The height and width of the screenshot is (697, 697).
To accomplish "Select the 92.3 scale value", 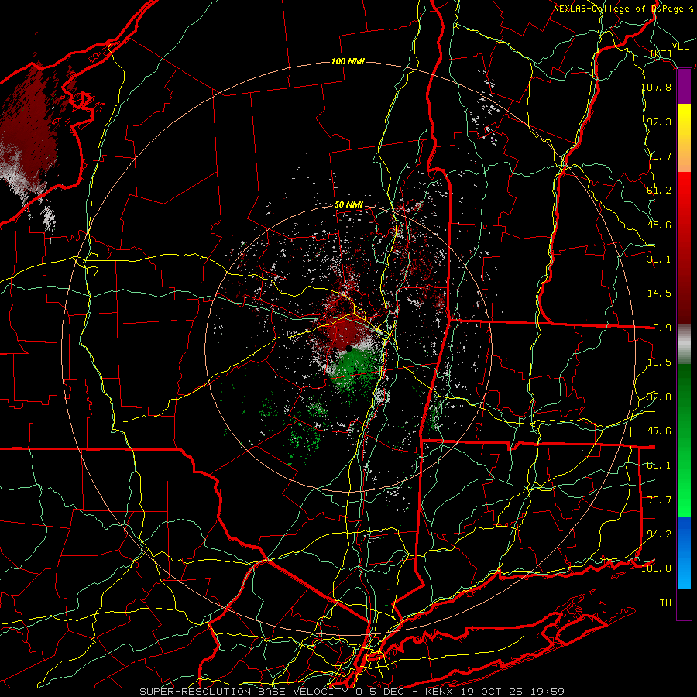I will click(659, 122).
